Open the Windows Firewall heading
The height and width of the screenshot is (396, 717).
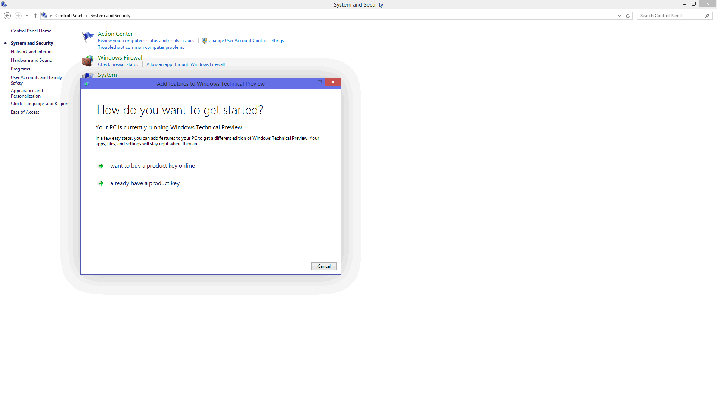121,58
